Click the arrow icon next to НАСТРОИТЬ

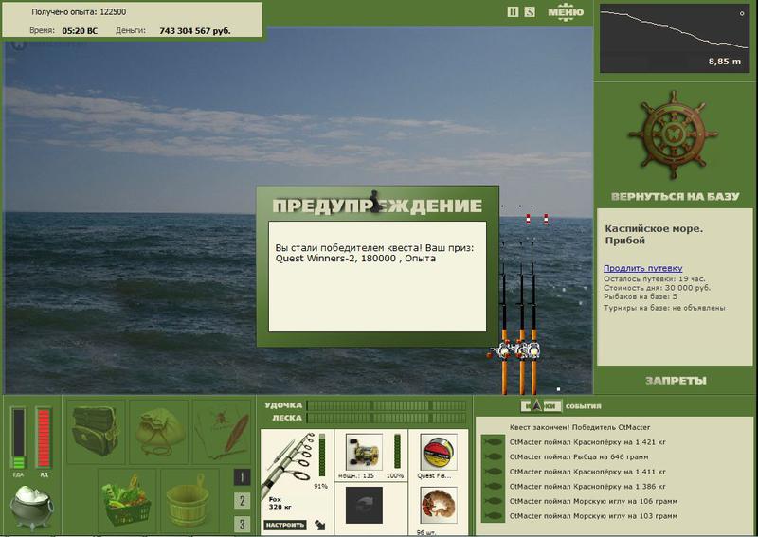point(320,525)
